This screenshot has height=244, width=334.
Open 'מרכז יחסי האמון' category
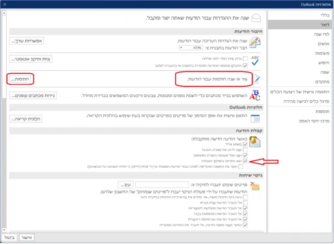[300, 121]
